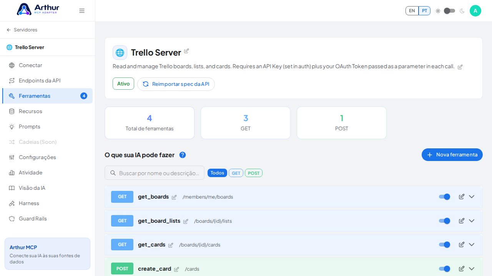Click the Ferramentas count badge 4
The height and width of the screenshot is (276, 492).
coord(84,96)
